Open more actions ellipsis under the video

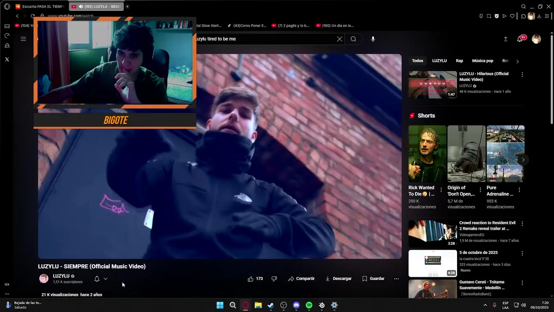(x=396, y=279)
